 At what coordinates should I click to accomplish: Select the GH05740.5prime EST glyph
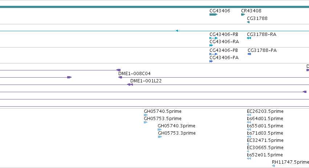[x=146, y=115]
